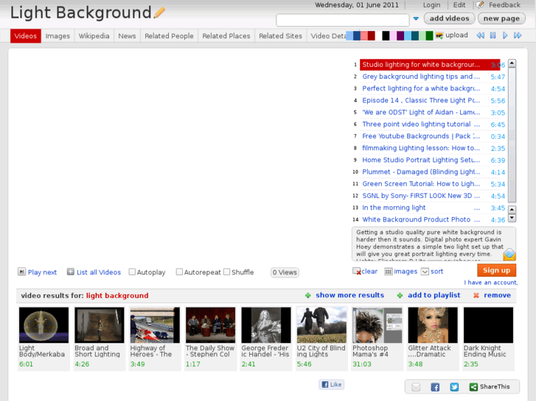
Task: Pick the dark red theme swatch
Action: pyautogui.click(x=372, y=35)
